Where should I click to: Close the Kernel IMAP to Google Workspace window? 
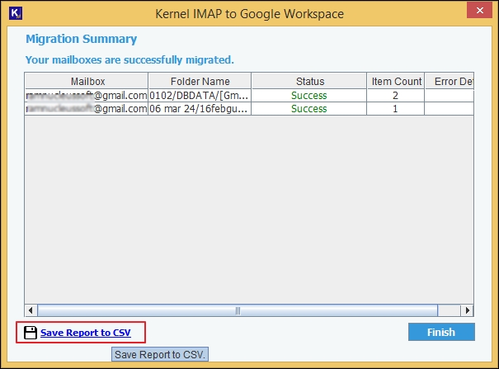479,11
